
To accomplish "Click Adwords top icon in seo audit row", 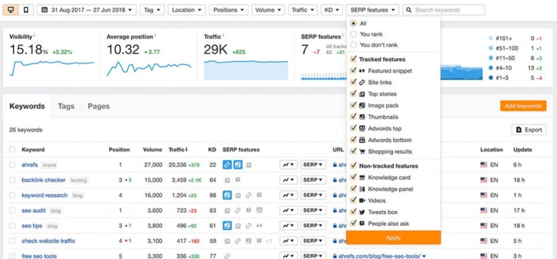I will (x=259, y=210).
